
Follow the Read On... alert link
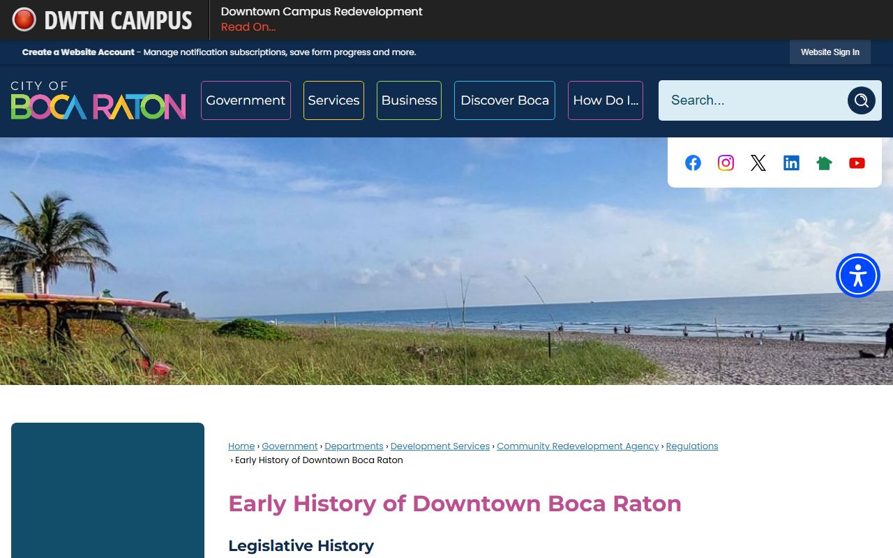coord(248,27)
